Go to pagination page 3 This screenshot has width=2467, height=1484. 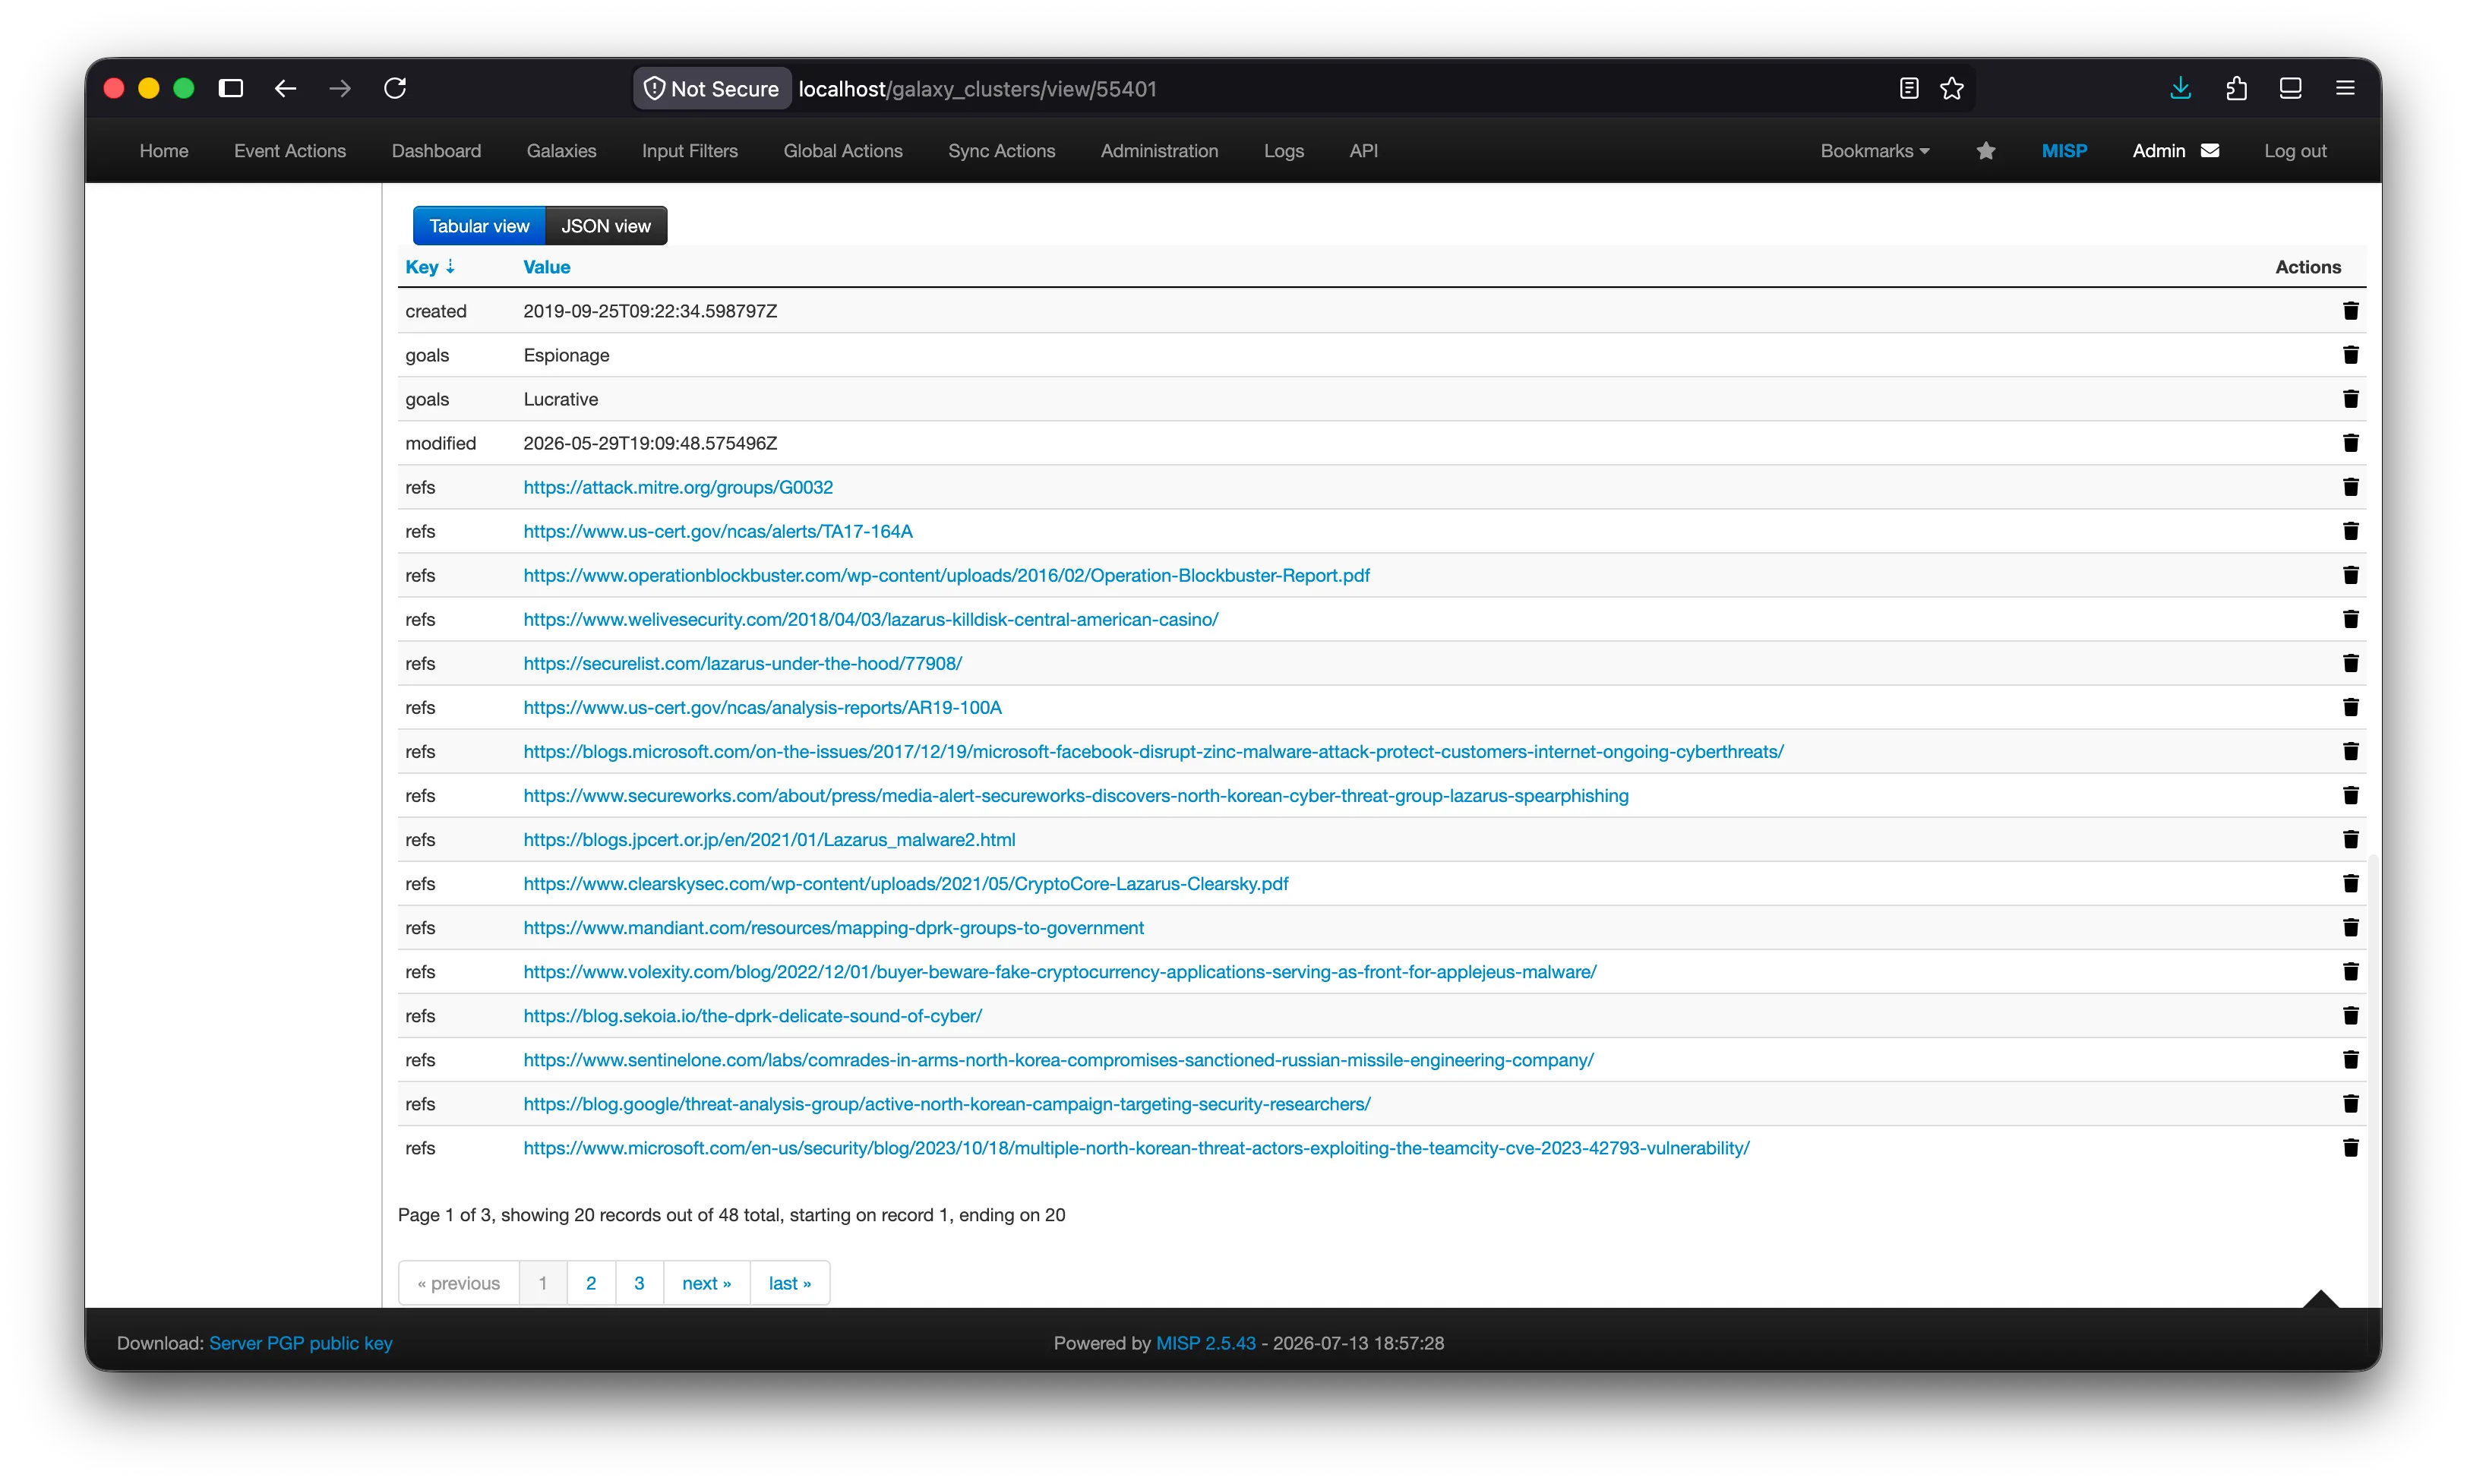pos(639,1283)
